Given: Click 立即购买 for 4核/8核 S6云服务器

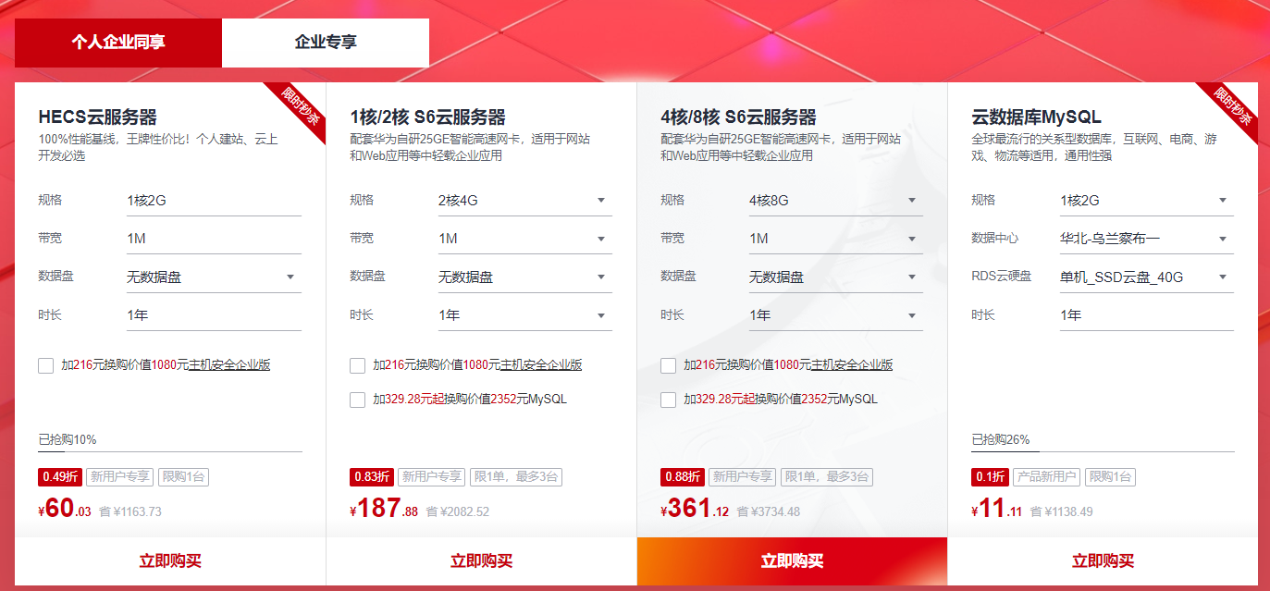Looking at the screenshot, I should [792, 561].
